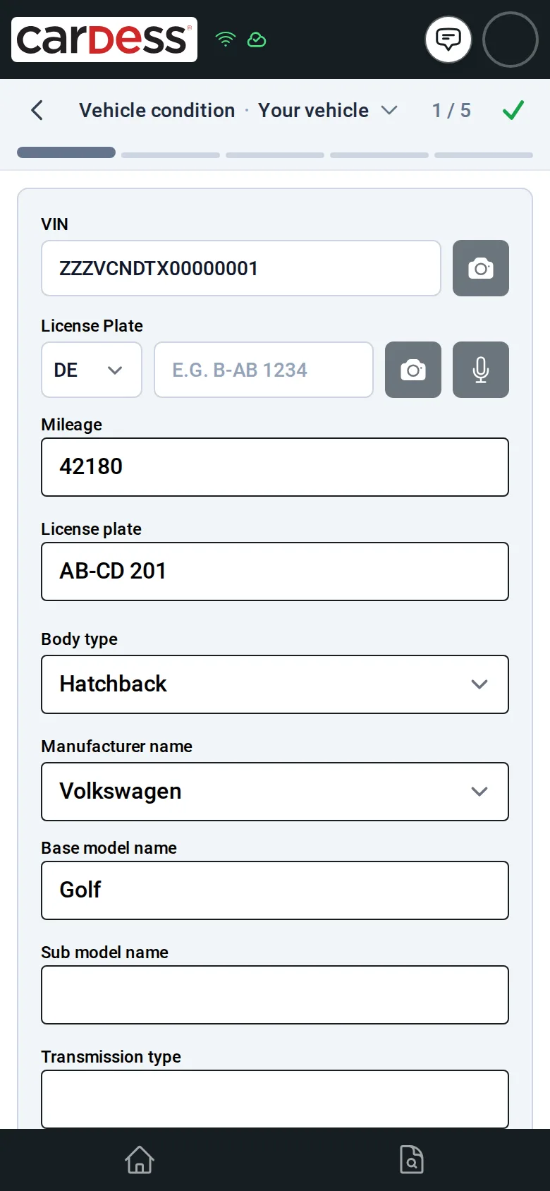Click the Sub model name label
This screenshot has height=1191, width=550.
coord(104,952)
